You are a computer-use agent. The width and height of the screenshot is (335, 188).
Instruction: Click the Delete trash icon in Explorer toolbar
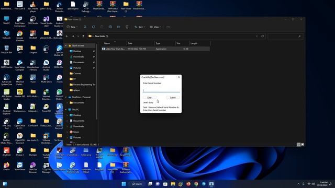point(127,27)
